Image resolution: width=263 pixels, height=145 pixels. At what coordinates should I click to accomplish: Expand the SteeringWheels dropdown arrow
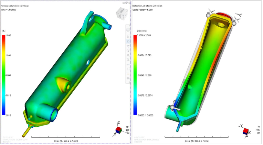coord(128,33)
